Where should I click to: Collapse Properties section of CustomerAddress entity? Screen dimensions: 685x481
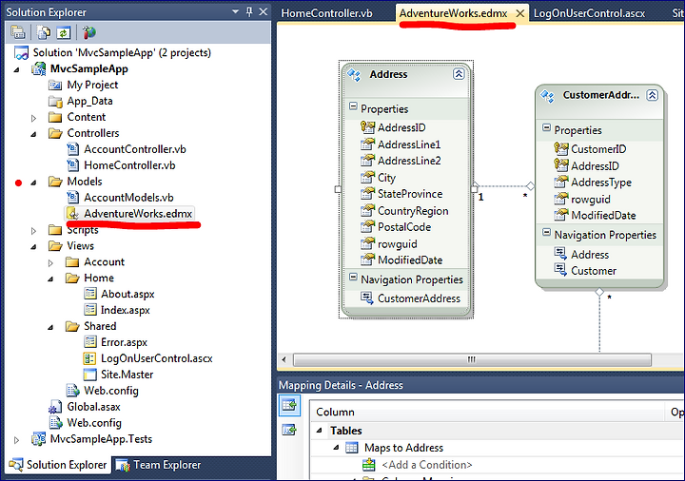(x=546, y=127)
